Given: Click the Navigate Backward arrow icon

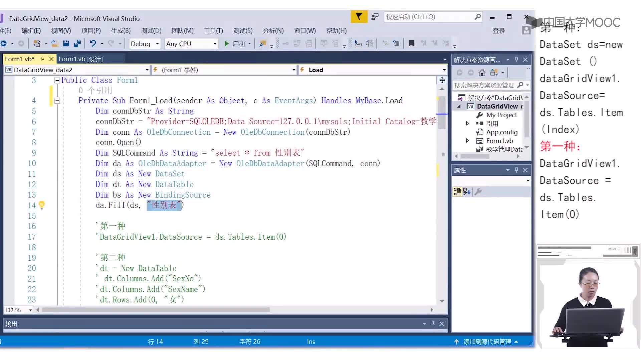Looking at the screenshot, I should click(x=4, y=43).
